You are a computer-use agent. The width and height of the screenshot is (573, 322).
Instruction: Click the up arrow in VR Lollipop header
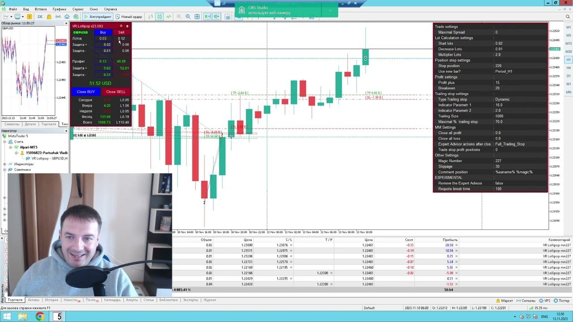click(x=127, y=26)
